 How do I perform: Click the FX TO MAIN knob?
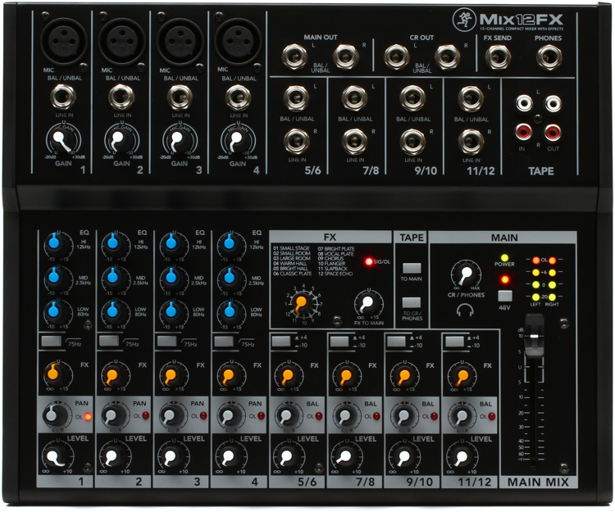point(364,305)
